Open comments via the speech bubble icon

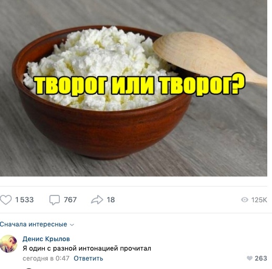[55, 200]
